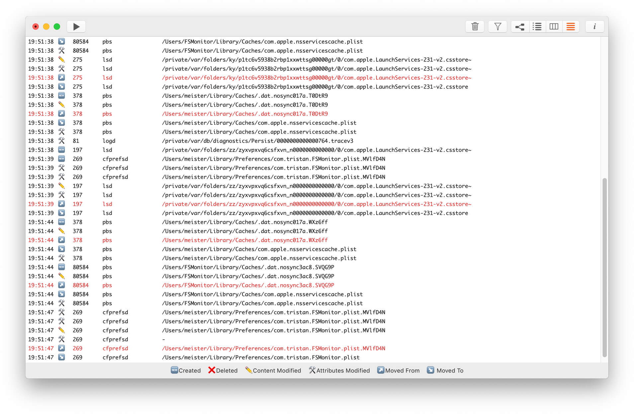Click the tools icon on the row with dash path

(x=61, y=339)
